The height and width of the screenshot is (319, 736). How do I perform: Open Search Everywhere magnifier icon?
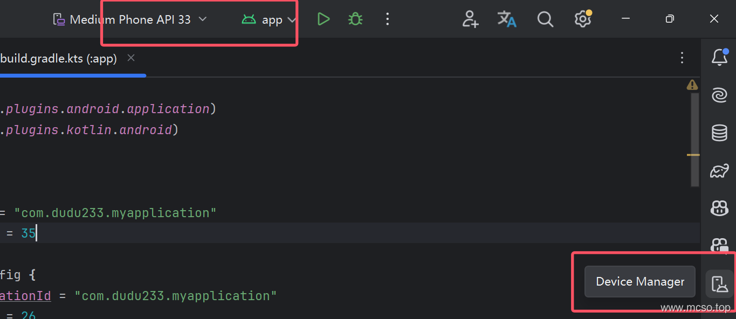click(x=545, y=19)
